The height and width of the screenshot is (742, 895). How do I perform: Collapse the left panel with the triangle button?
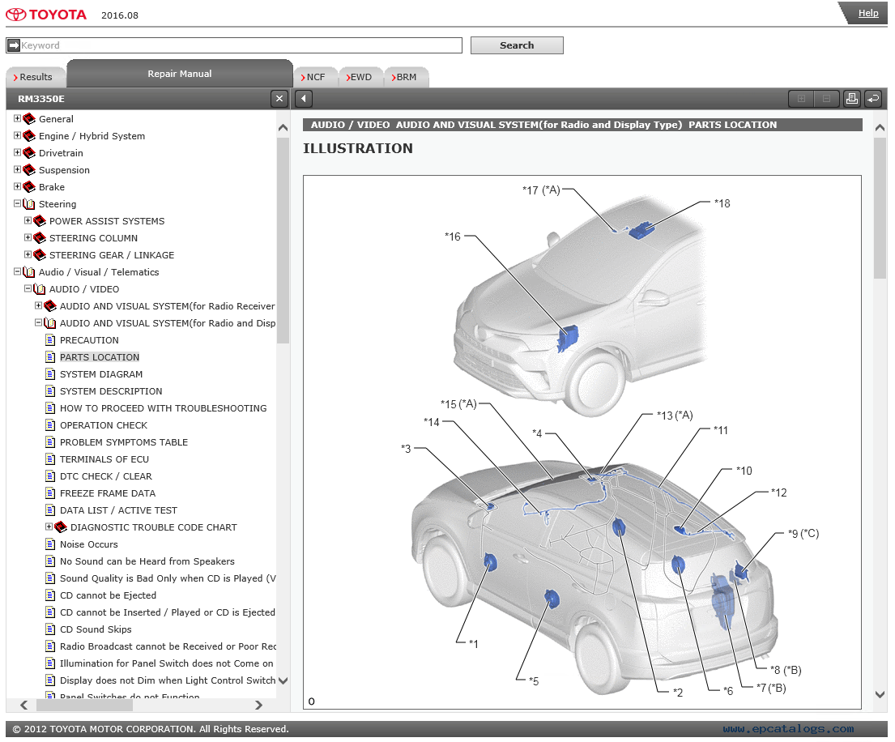(x=304, y=99)
